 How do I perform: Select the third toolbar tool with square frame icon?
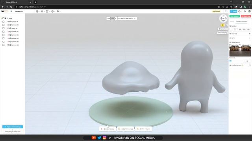47,11
